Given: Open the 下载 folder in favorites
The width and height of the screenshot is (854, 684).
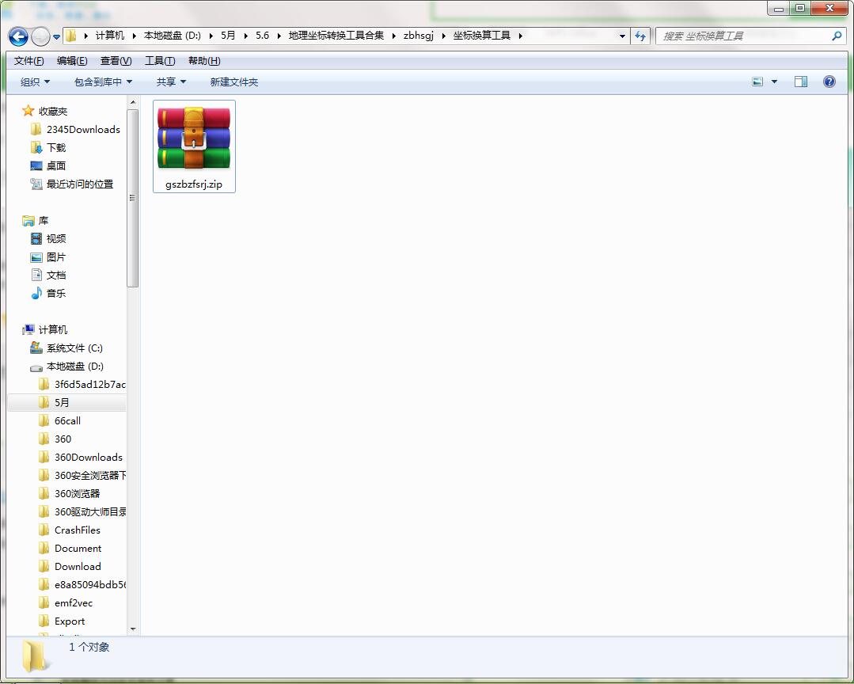Looking at the screenshot, I should point(48,147).
